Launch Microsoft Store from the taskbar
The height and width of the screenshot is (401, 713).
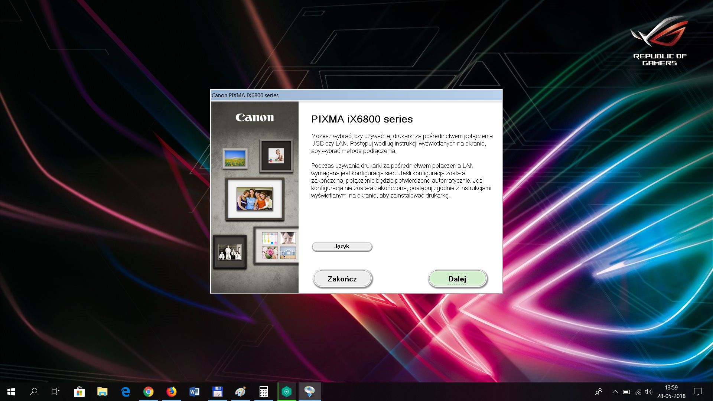[79, 392]
